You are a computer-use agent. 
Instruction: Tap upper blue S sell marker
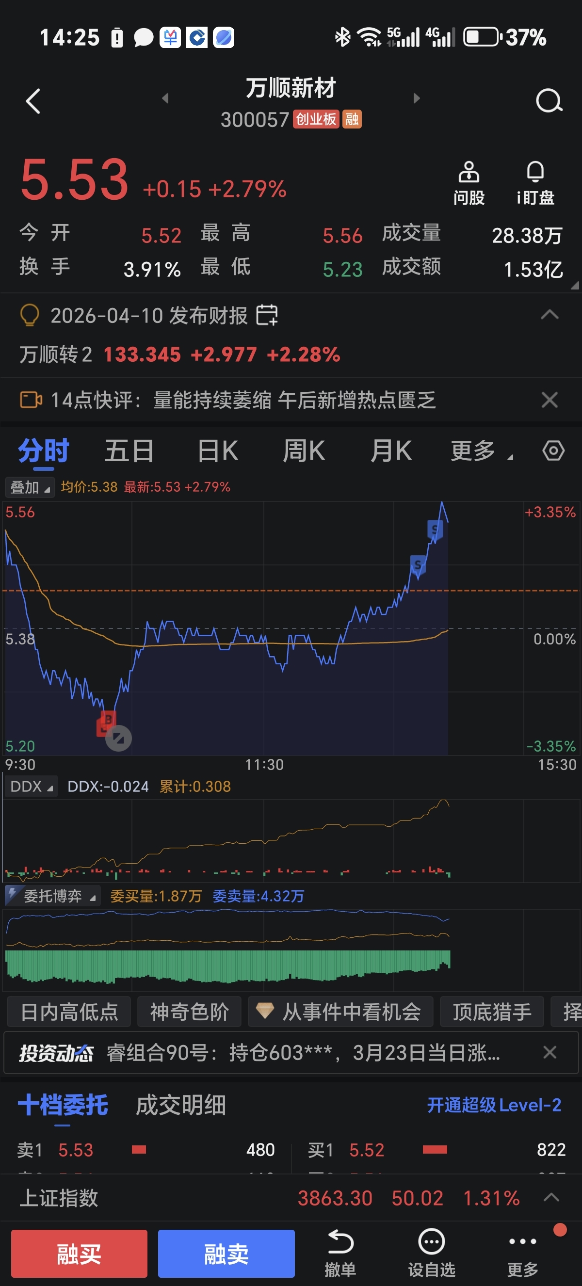pos(435,530)
